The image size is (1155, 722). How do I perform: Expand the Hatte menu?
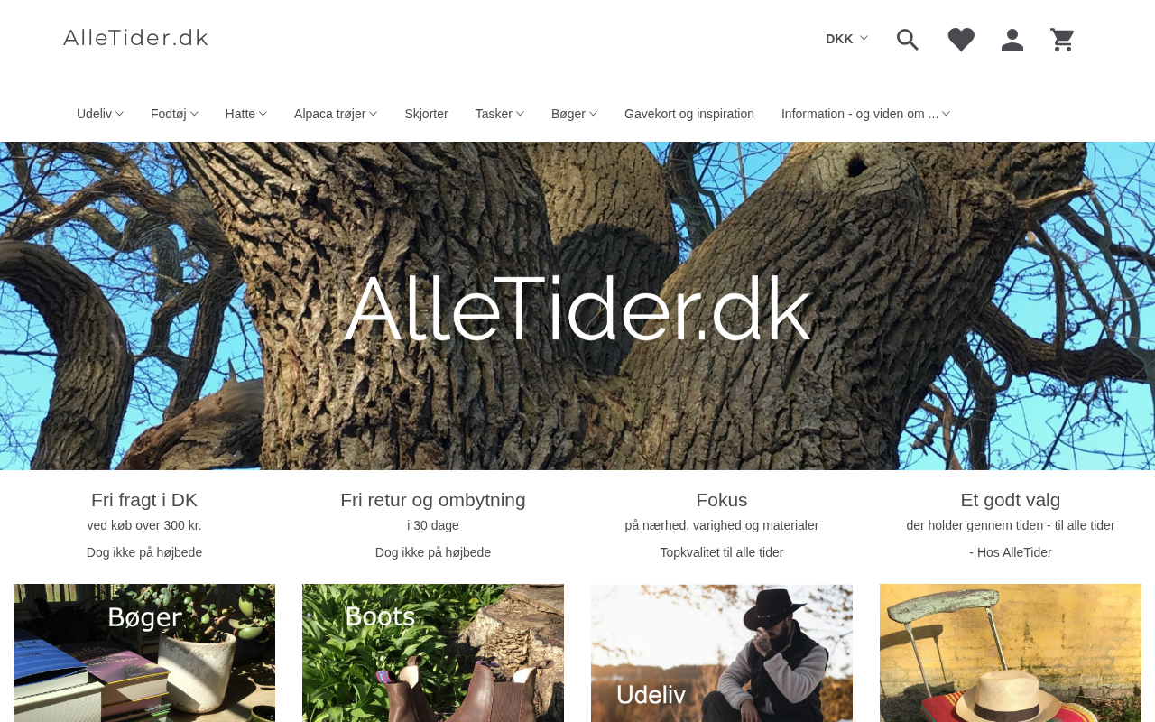246,114
